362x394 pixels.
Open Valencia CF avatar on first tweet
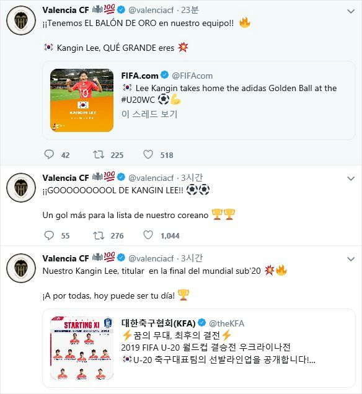[x=21, y=20]
